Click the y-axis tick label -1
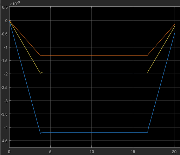180x155 pixels. 6,47
